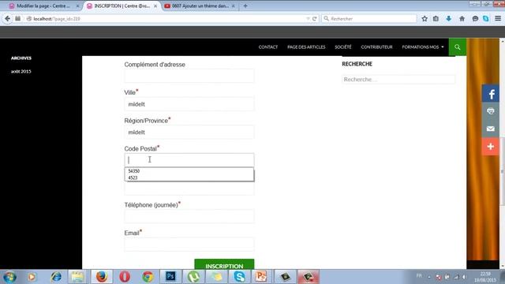The height and width of the screenshot is (284, 505).
Task: Focus the Code Postal input field
Action: [189, 160]
